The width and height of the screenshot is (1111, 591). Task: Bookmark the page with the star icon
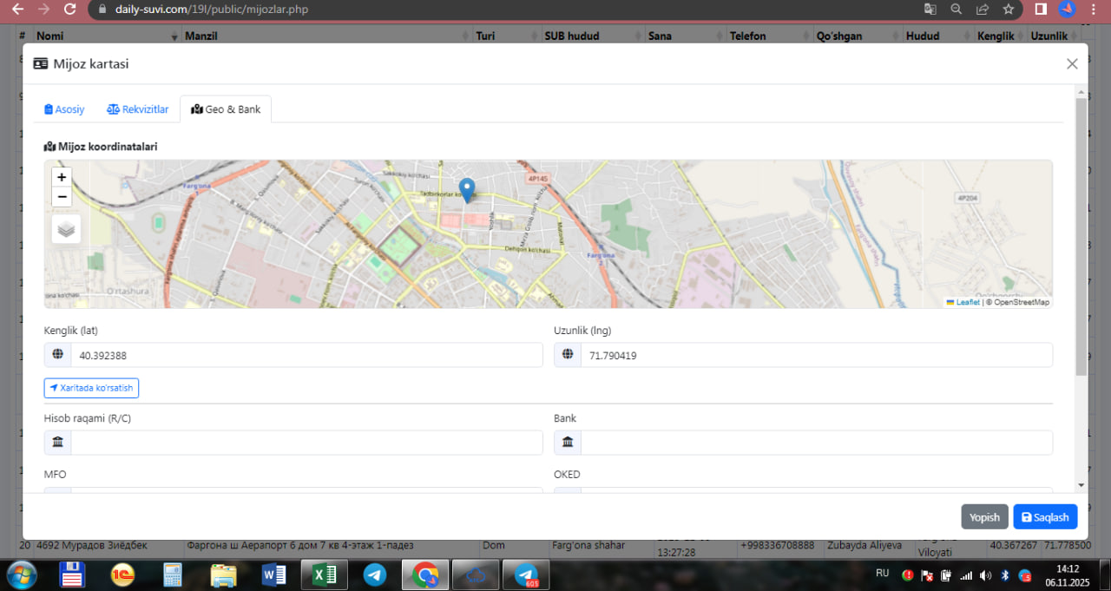tap(1008, 10)
